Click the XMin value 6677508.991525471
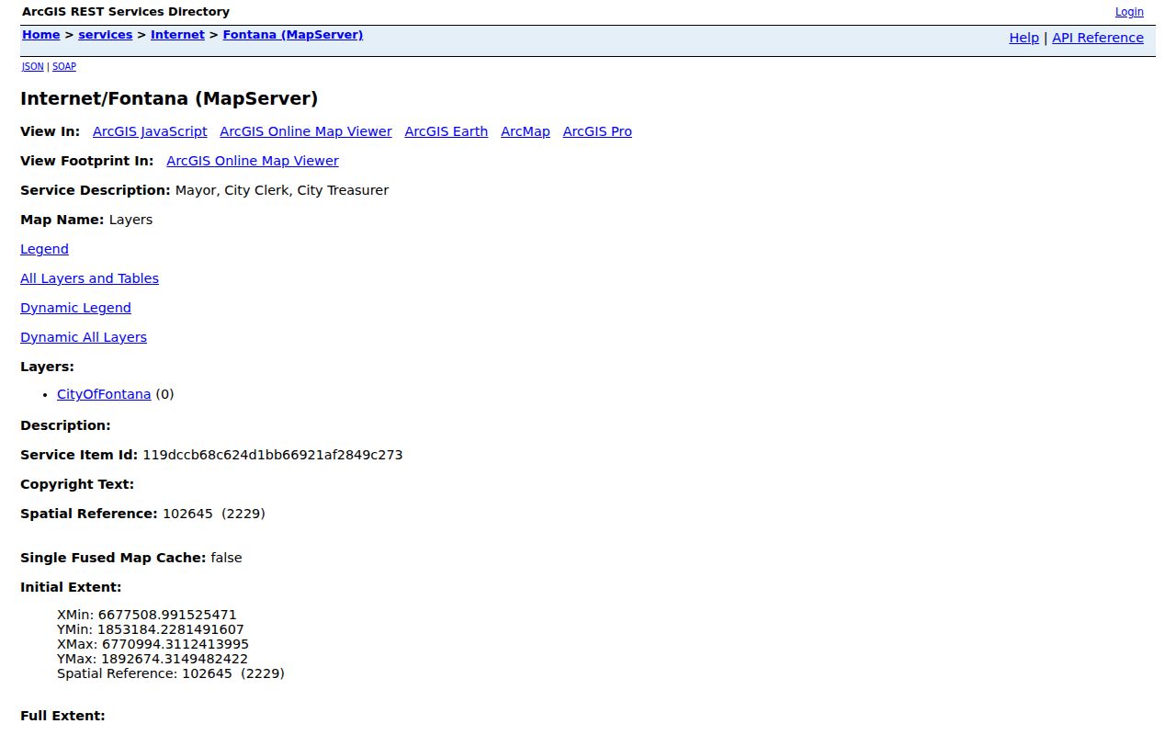Viewport: 1176px width, 735px height. click(167, 615)
